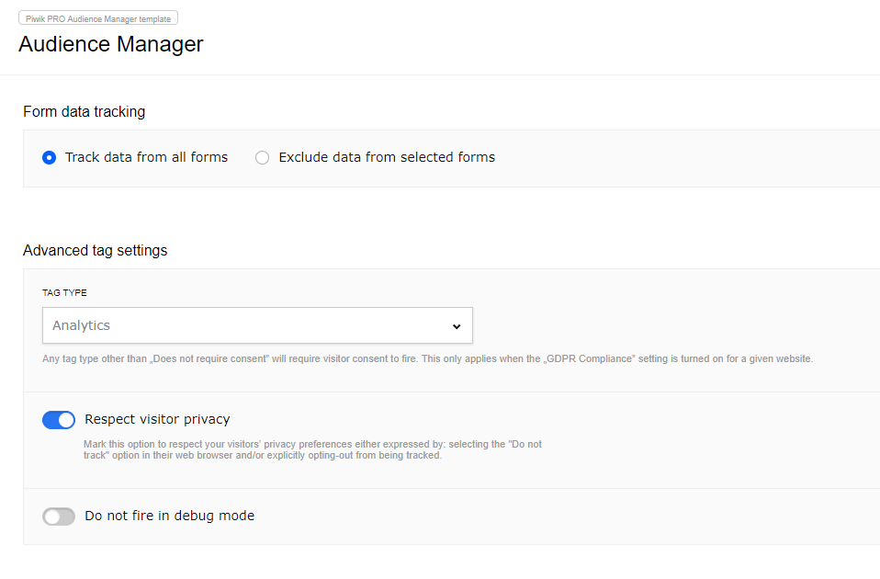Click the description text under Respect visitor privacy
Image resolution: width=880 pixels, height=579 pixels.
[x=312, y=449]
